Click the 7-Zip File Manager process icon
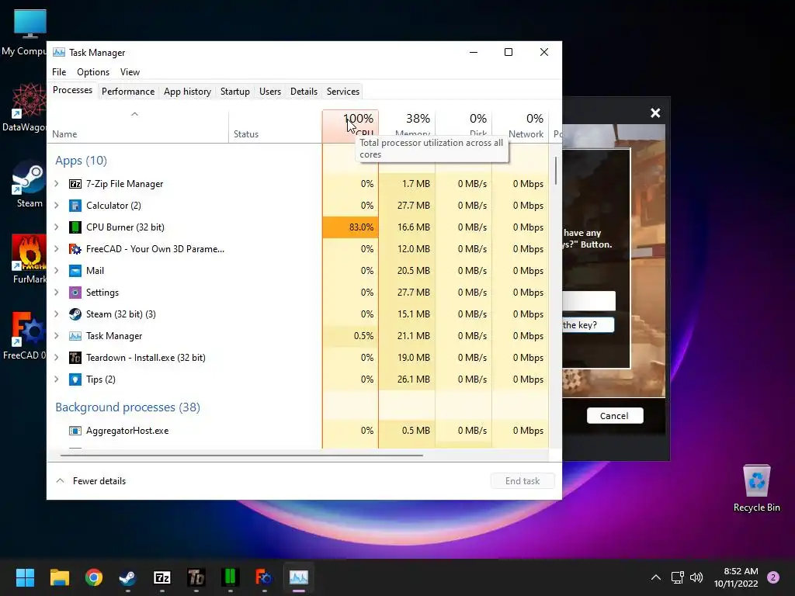Viewport: 795px width, 596px height. tap(75, 184)
